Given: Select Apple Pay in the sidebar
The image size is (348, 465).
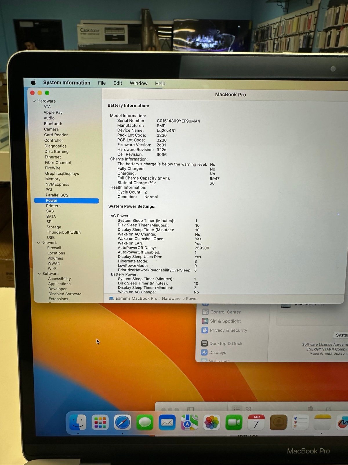Looking at the screenshot, I should [x=53, y=112].
